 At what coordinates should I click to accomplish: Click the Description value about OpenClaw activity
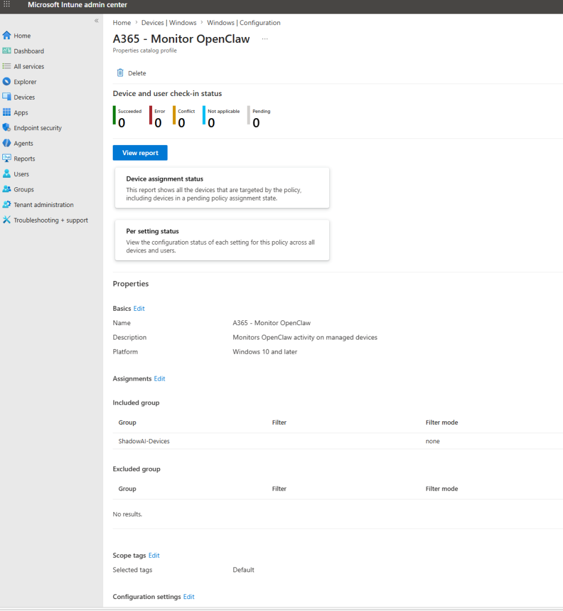305,338
